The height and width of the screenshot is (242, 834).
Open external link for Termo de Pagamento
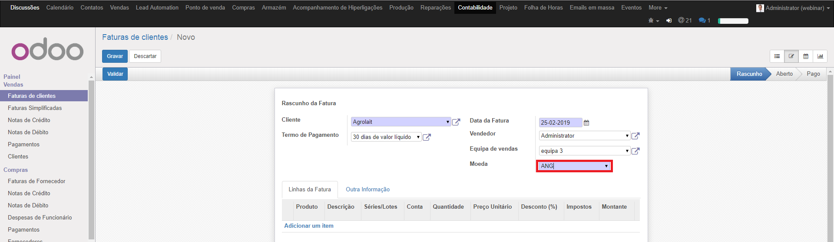[427, 137]
